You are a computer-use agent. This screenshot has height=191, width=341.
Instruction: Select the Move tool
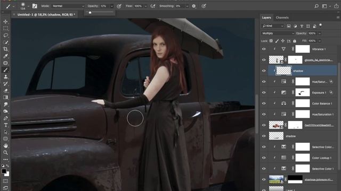coord(6,21)
